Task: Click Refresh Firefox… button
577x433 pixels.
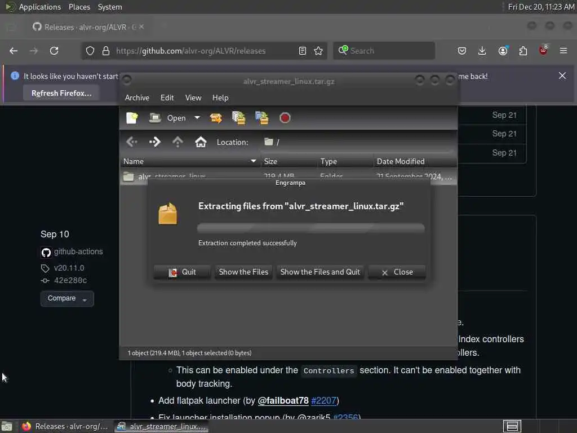Action: tap(61, 93)
